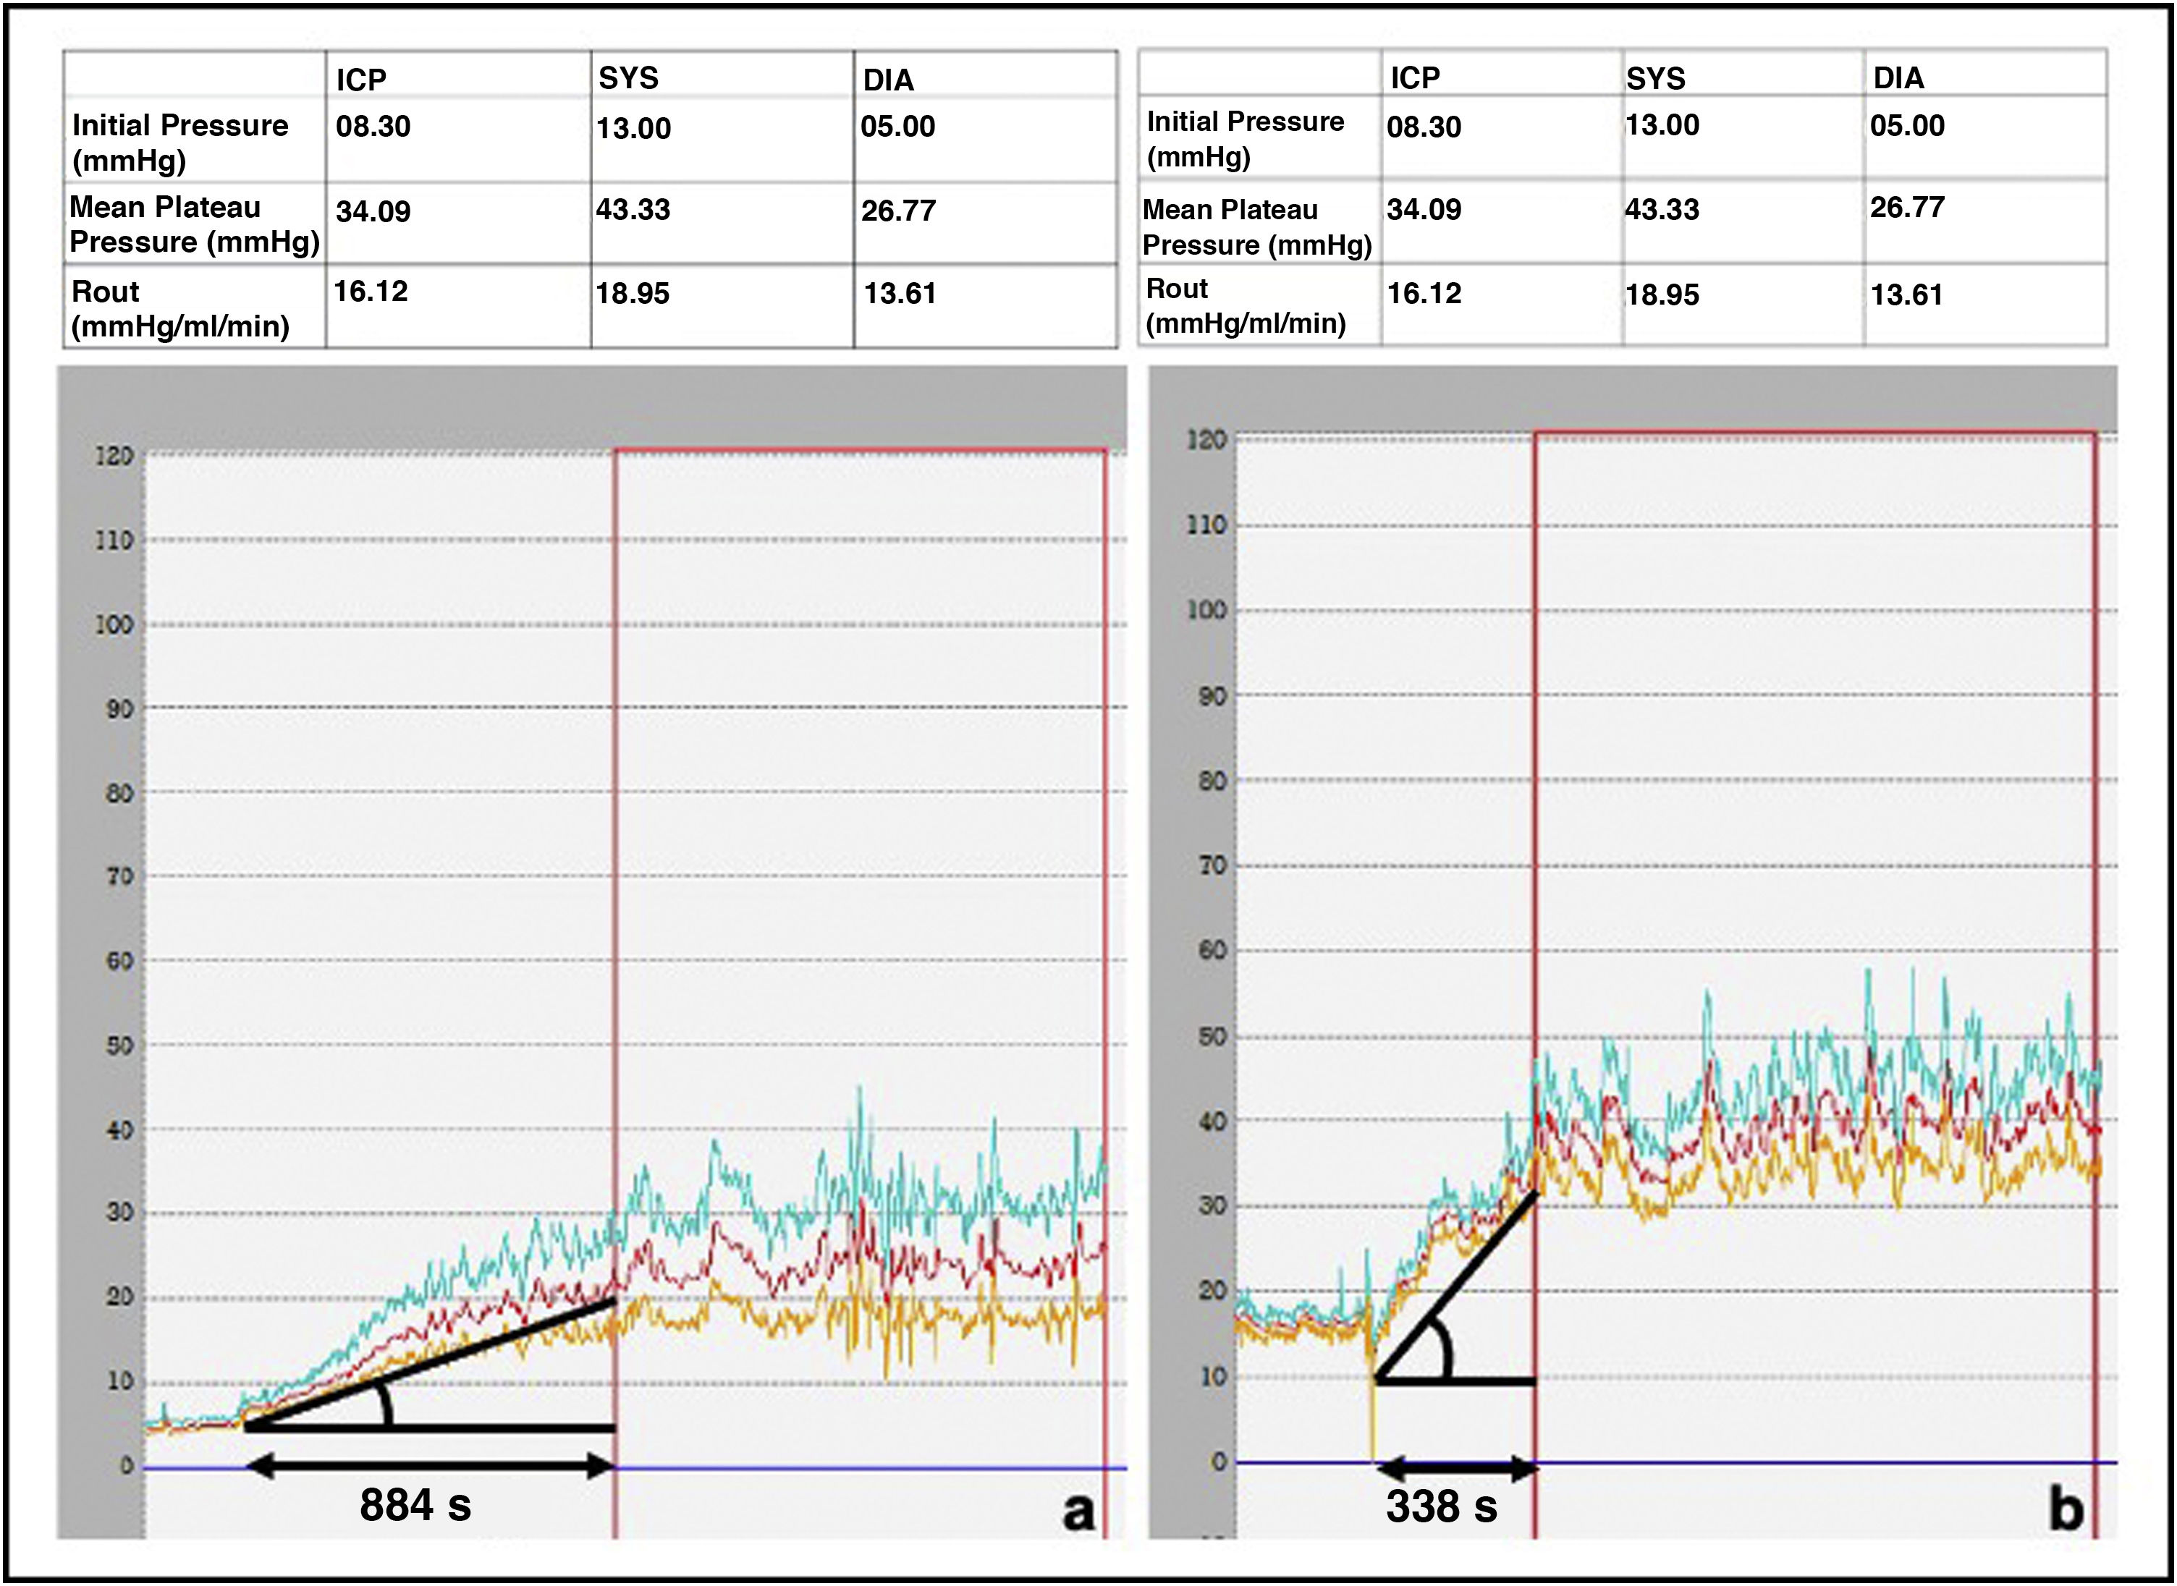Click the ICP Rout value 16.12 in left table
Image resolution: width=2177 pixels, height=1586 pixels.
click(371, 291)
